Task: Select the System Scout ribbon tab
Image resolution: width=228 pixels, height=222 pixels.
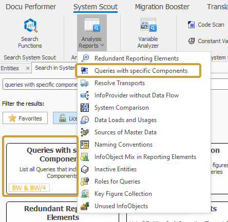Action: coord(96,7)
